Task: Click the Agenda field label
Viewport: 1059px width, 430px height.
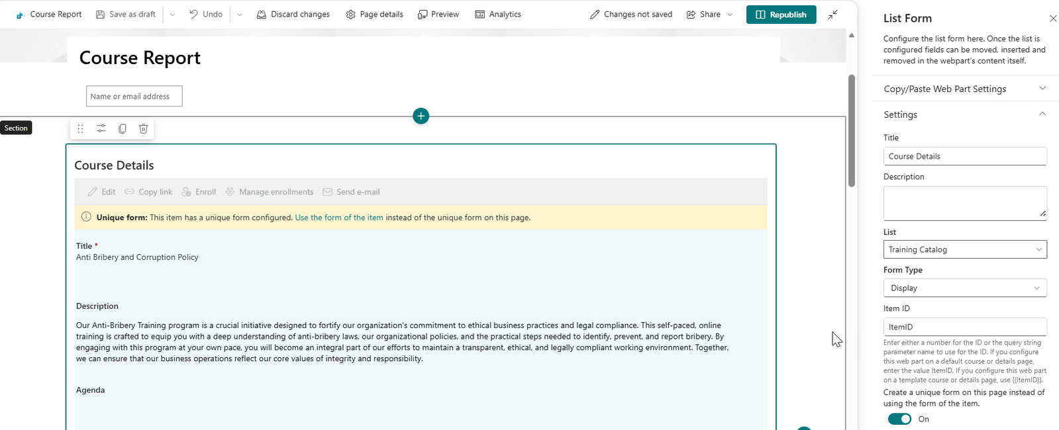Action: tap(90, 390)
